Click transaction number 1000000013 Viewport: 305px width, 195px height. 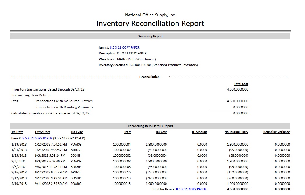point(122,178)
